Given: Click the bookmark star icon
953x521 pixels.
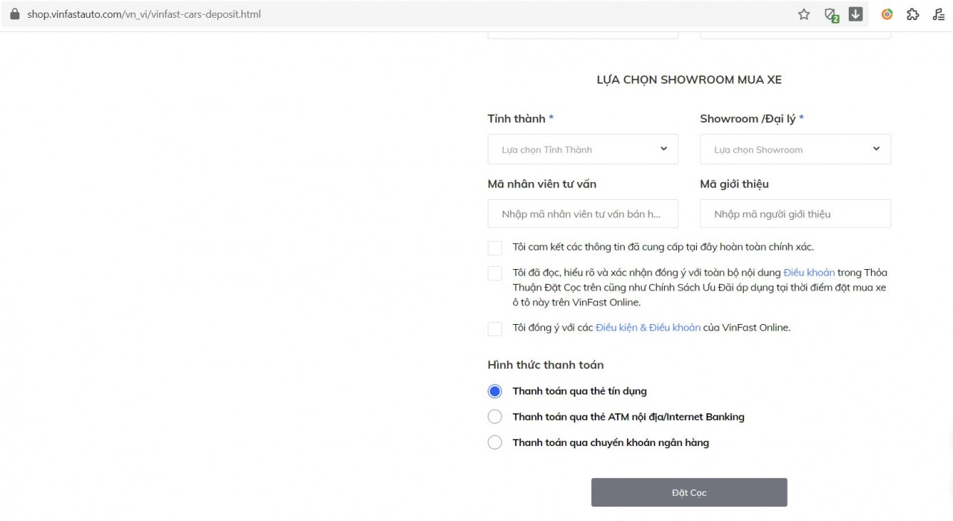Looking at the screenshot, I should [x=804, y=14].
